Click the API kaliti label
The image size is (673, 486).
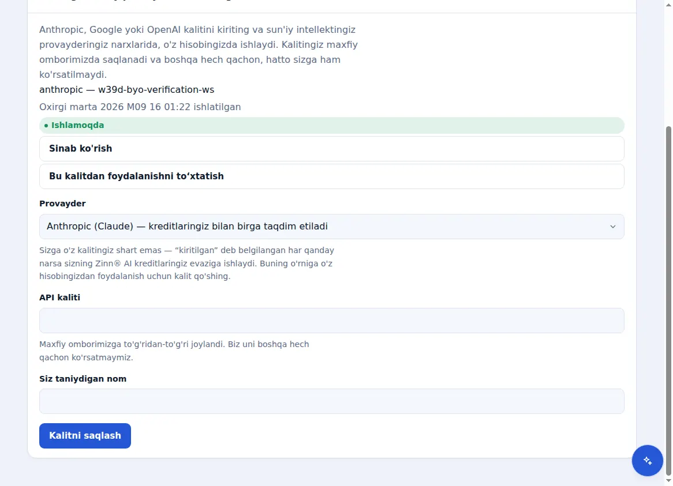tap(59, 297)
